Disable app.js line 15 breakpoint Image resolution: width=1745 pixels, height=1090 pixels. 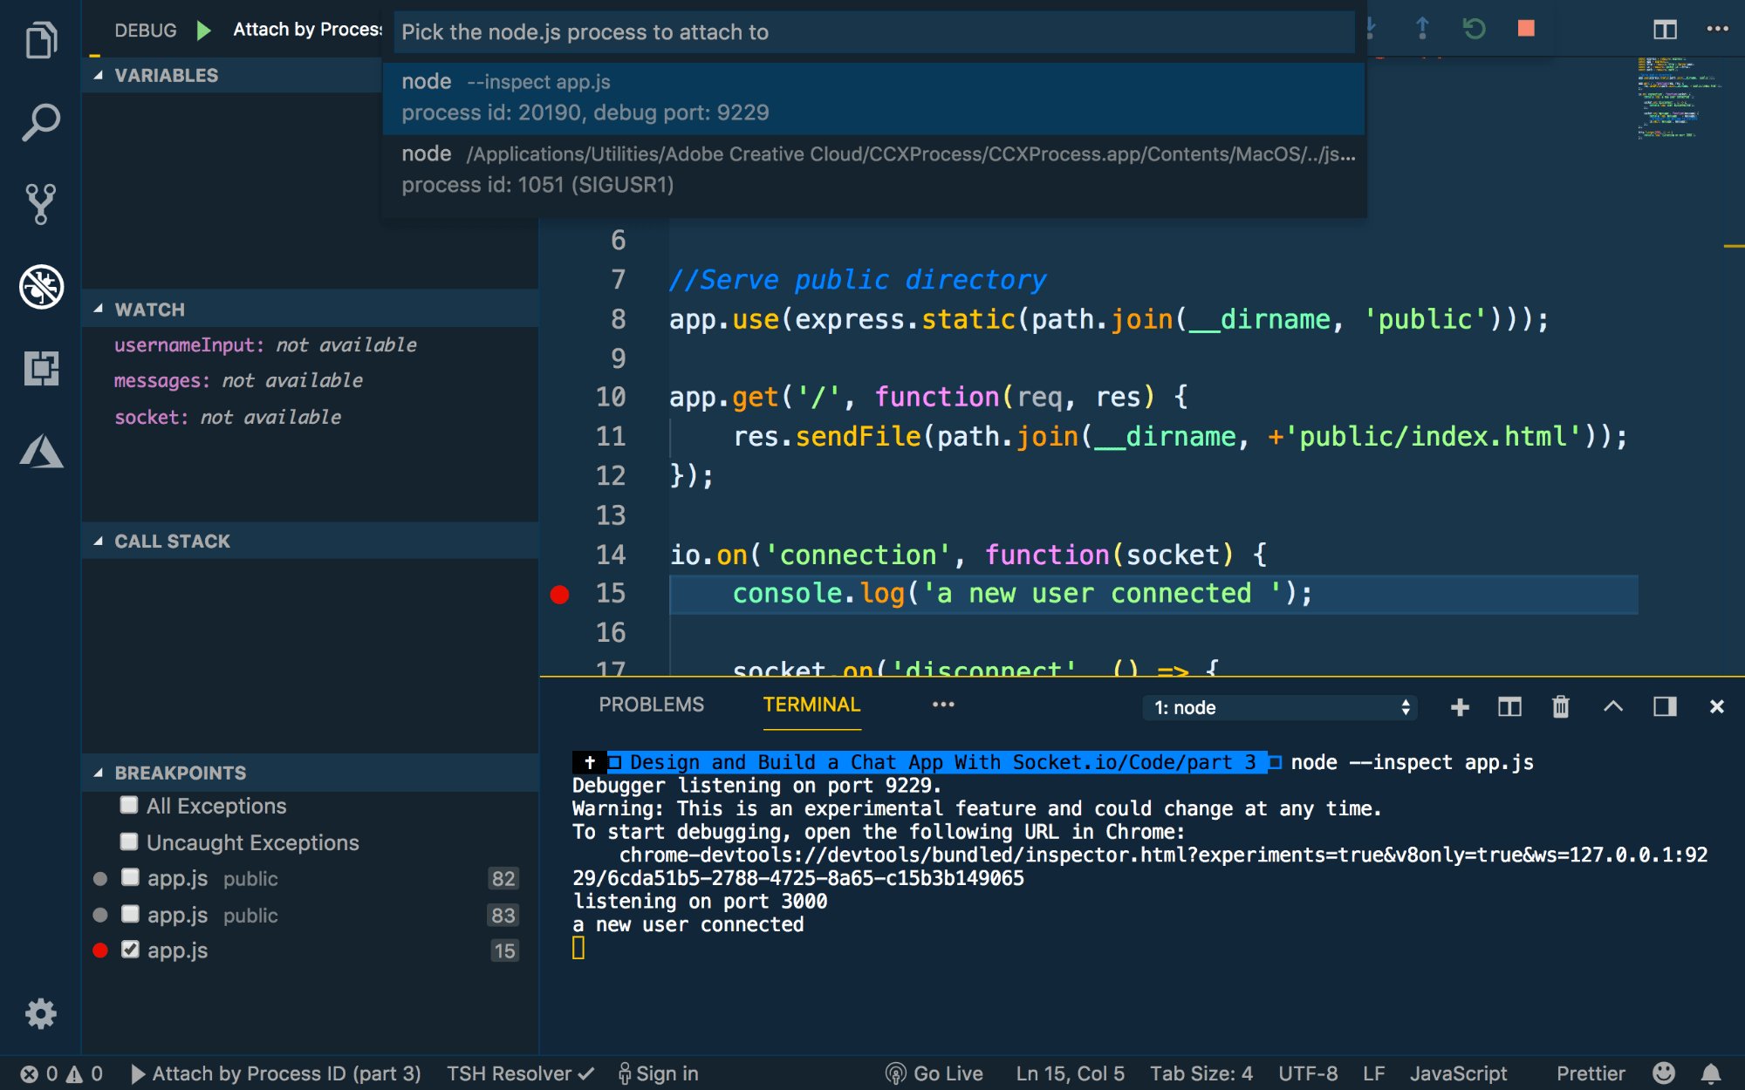[130, 950]
